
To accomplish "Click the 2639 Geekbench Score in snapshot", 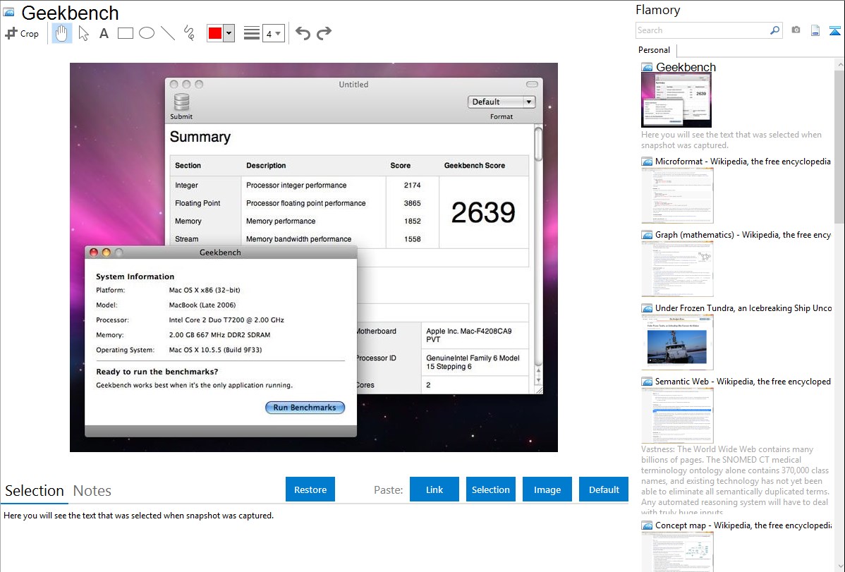I will pyautogui.click(x=483, y=212).
